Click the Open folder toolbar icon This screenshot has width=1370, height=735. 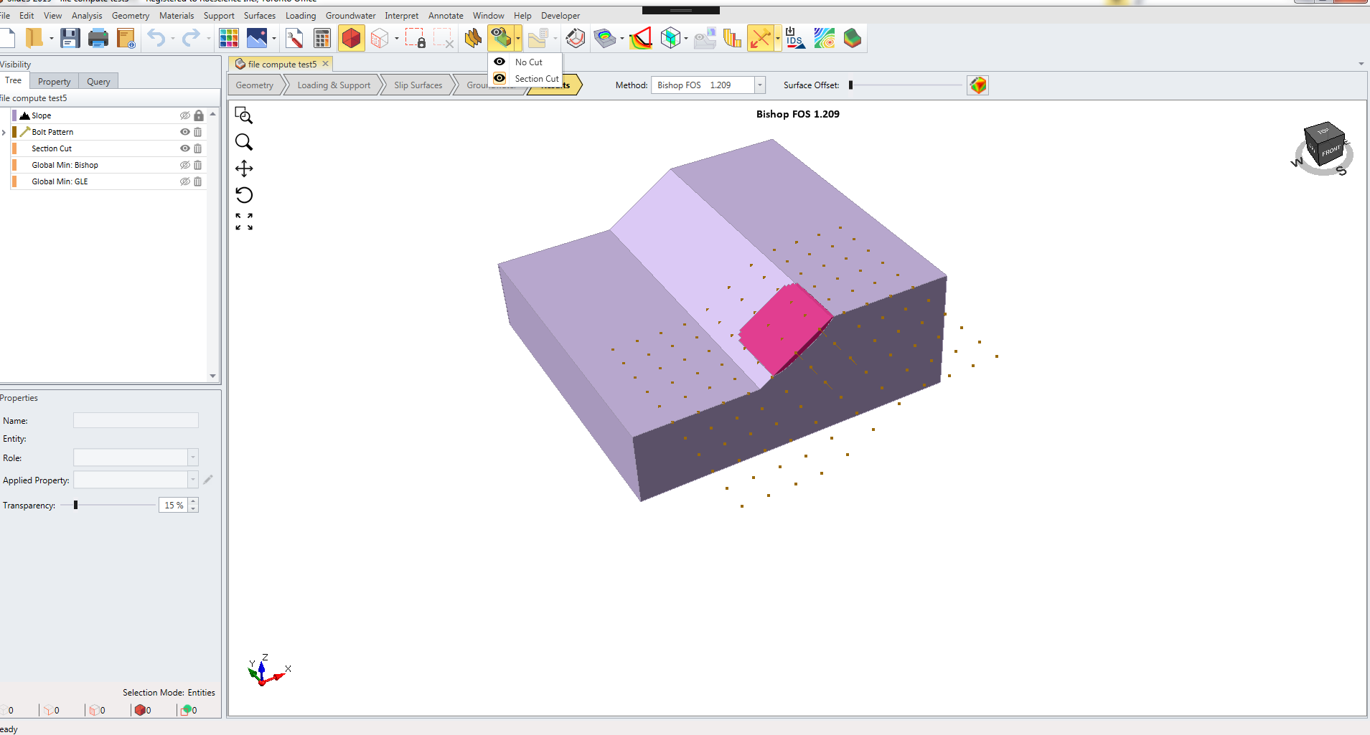(34, 38)
